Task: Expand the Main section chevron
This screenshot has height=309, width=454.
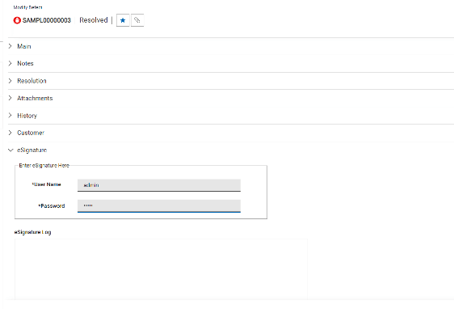Action: coord(11,46)
